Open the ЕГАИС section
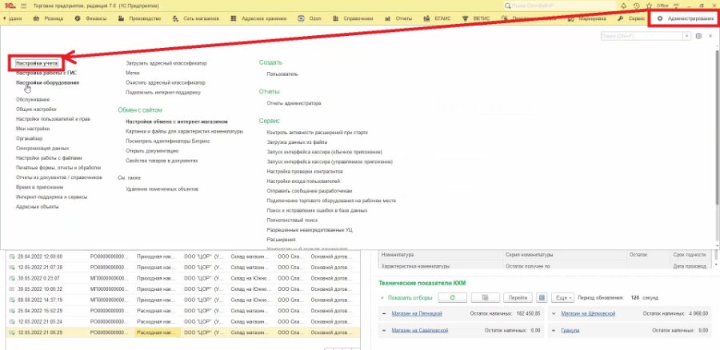This screenshot has width=720, height=350. click(437, 19)
